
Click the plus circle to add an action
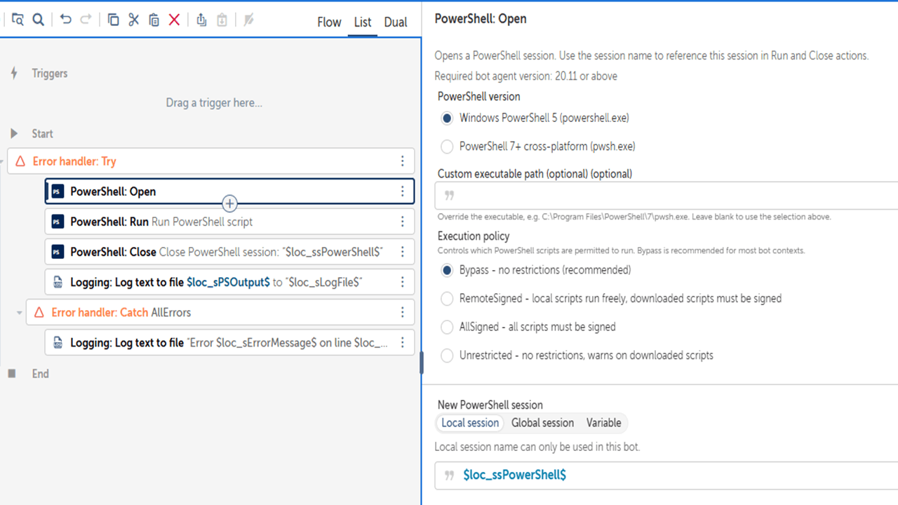[229, 203]
